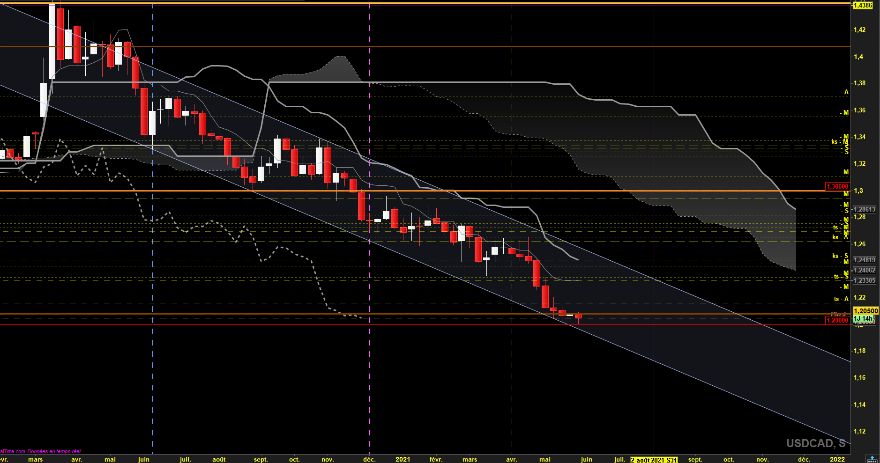Click the 1,24819 price level tag
880x463 pixels.
865,260
